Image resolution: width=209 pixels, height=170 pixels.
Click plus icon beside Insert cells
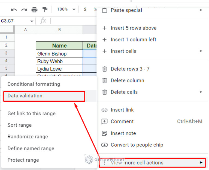click(105, 51)
